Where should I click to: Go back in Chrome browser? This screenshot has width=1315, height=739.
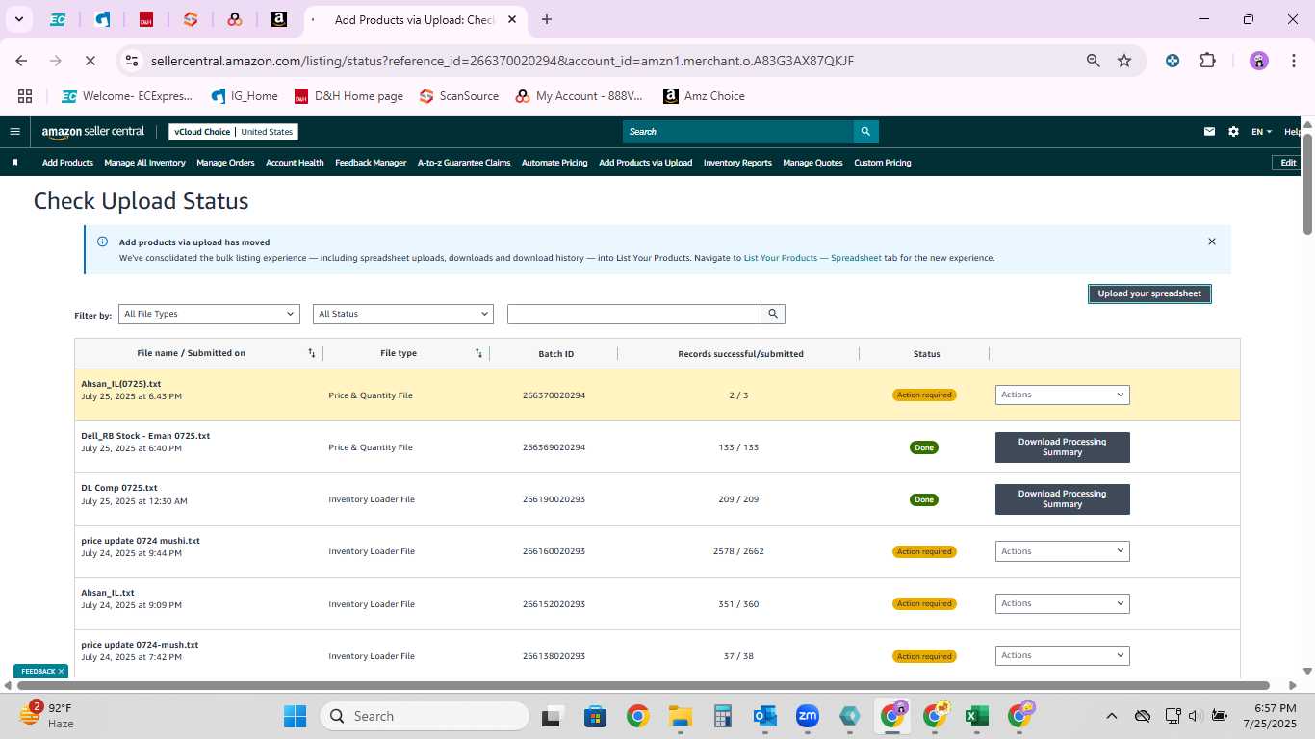pos(21,61)
